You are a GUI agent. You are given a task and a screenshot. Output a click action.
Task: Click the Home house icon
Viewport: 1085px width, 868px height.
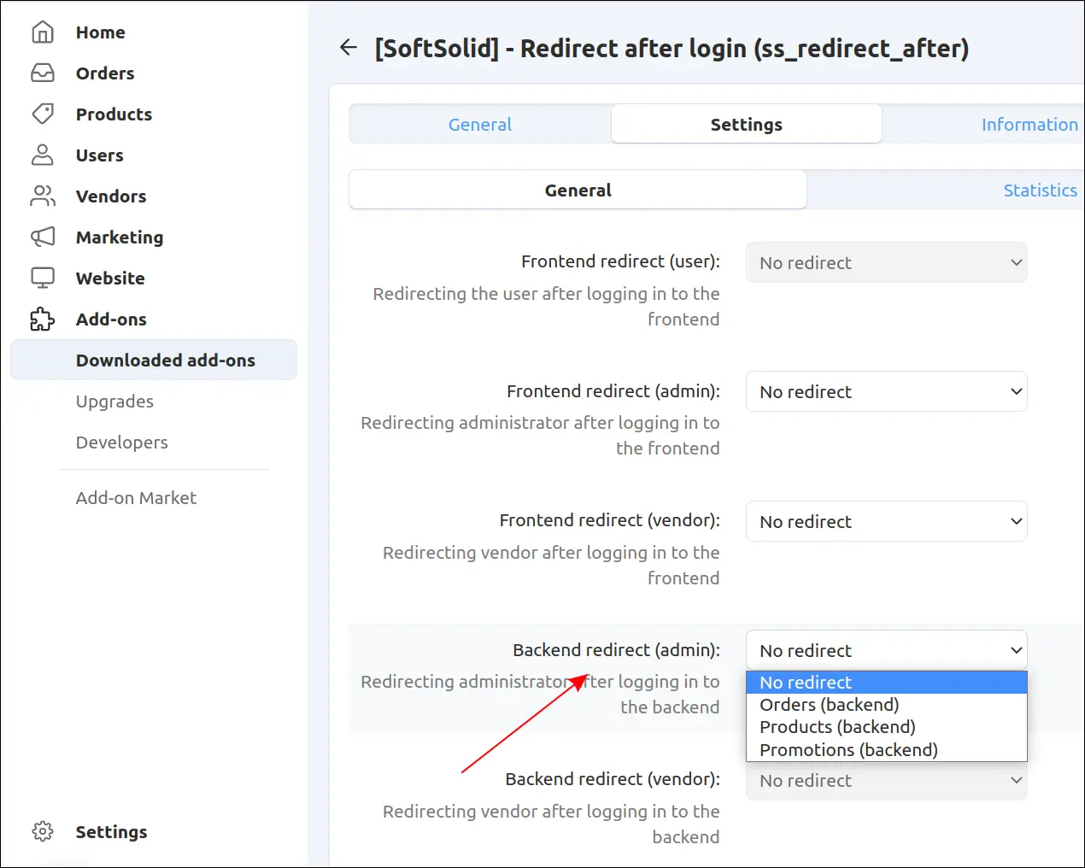click(43, 32)
